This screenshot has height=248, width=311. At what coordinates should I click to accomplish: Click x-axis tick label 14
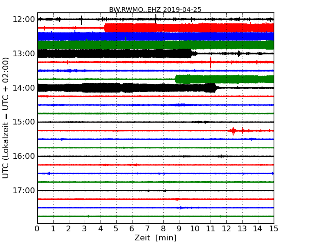click(x=258, y=229)
